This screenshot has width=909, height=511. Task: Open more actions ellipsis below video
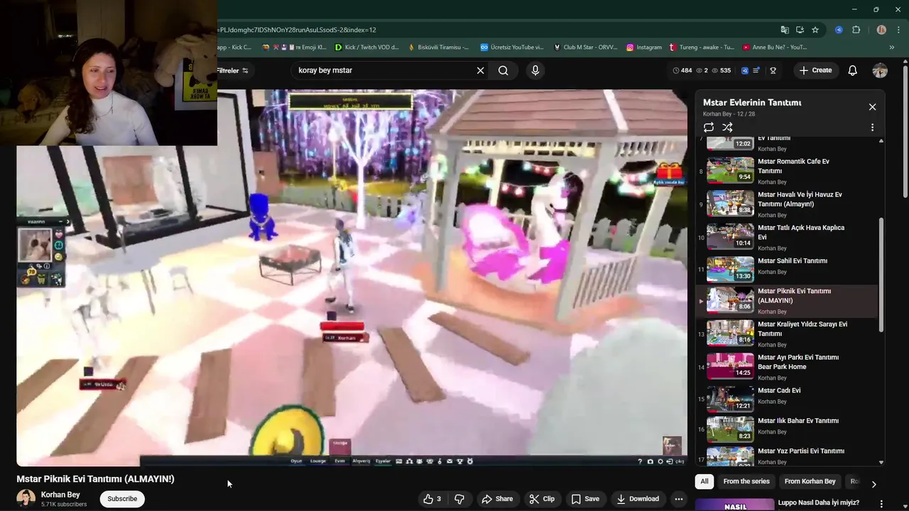pos(679,499)
